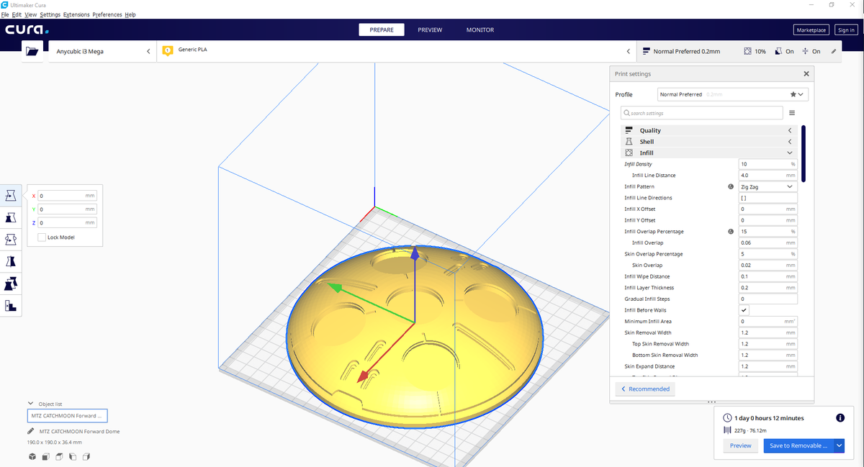864x467 pixels.
Task: Open the Settings menu
Action: point(50,14)
